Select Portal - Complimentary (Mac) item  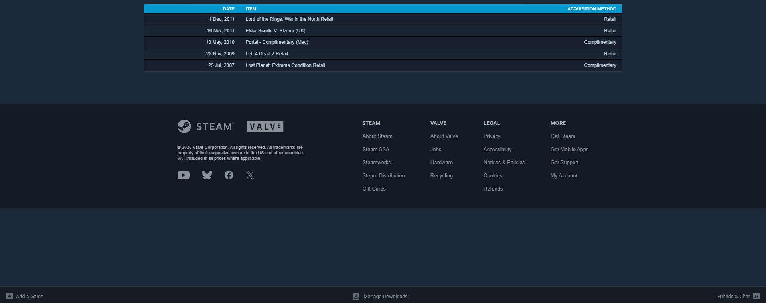tap(277, 42)
